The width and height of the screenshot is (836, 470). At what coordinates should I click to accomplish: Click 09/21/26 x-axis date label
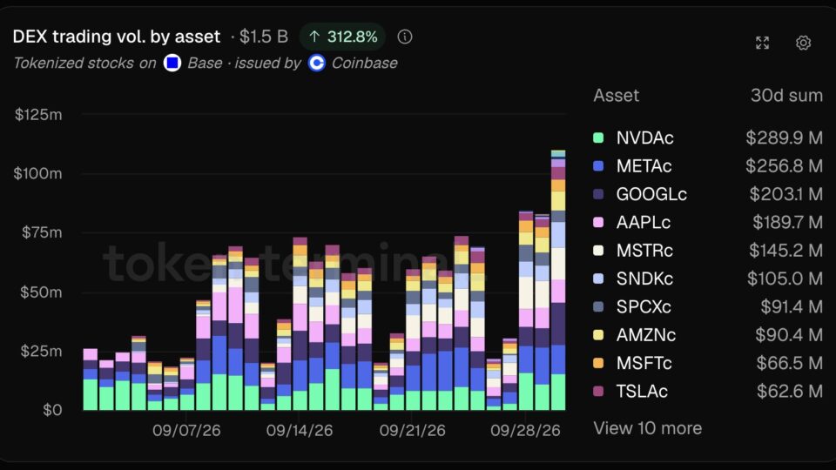(413, 431)
